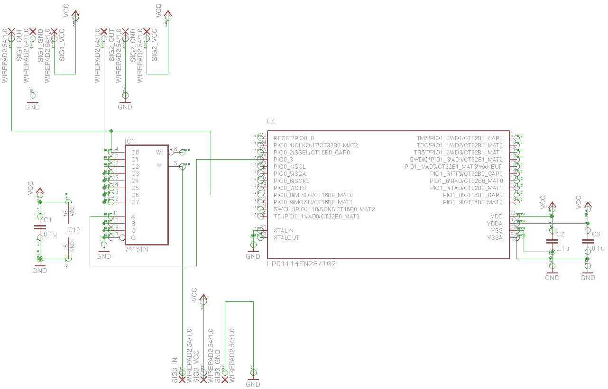This screenshot has height=389, width=608.
Task: Select the C2 capacitor label
Action: pos(561,235)
